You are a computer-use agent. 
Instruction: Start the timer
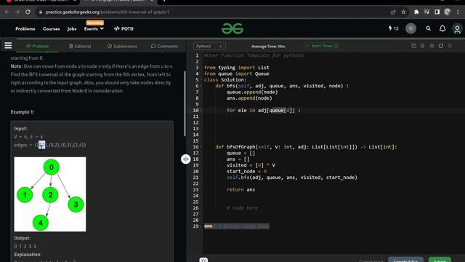[x=322, y=46]
